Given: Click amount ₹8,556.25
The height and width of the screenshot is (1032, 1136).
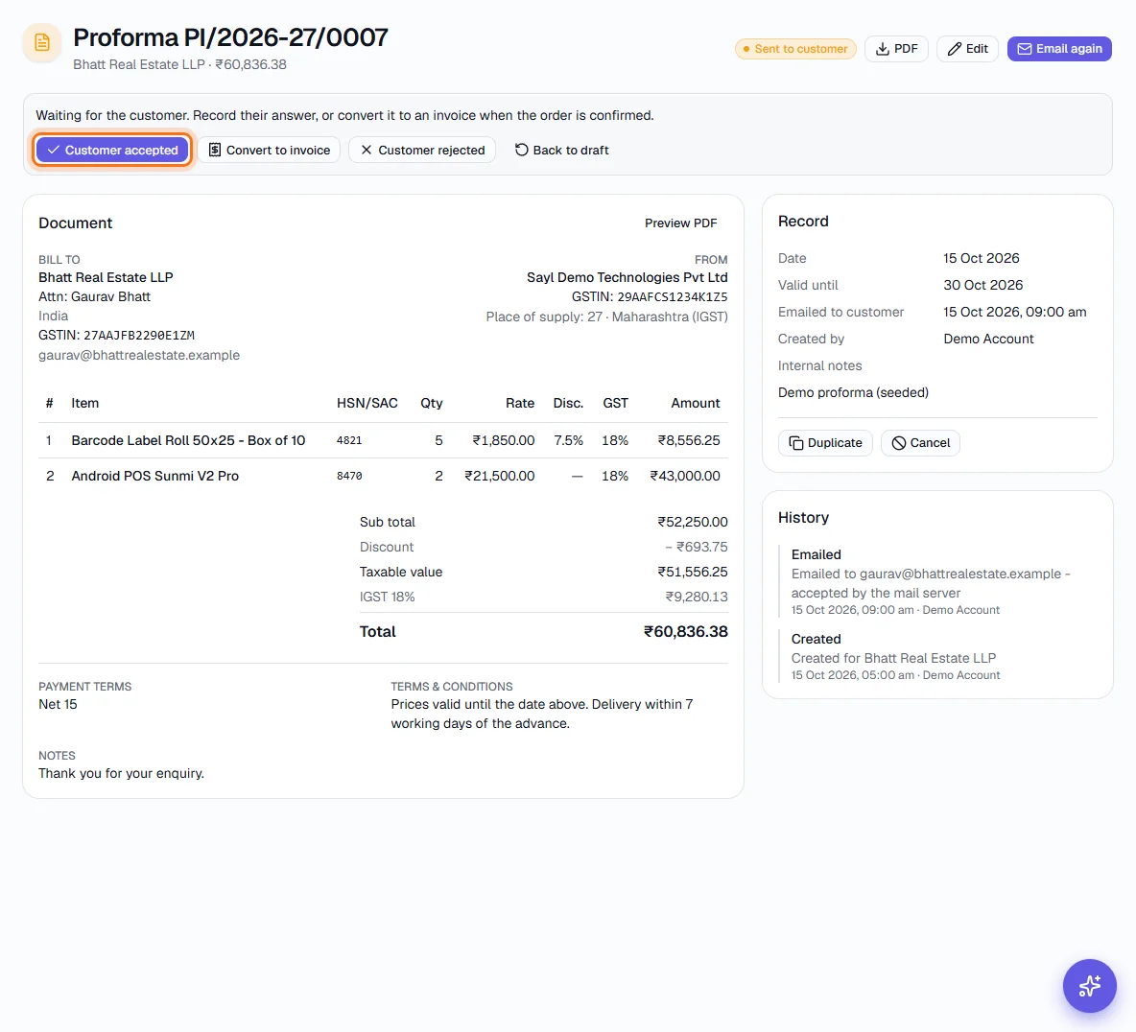Looking at the screenshot, I should pyautogui.click(x=688, y=440).
